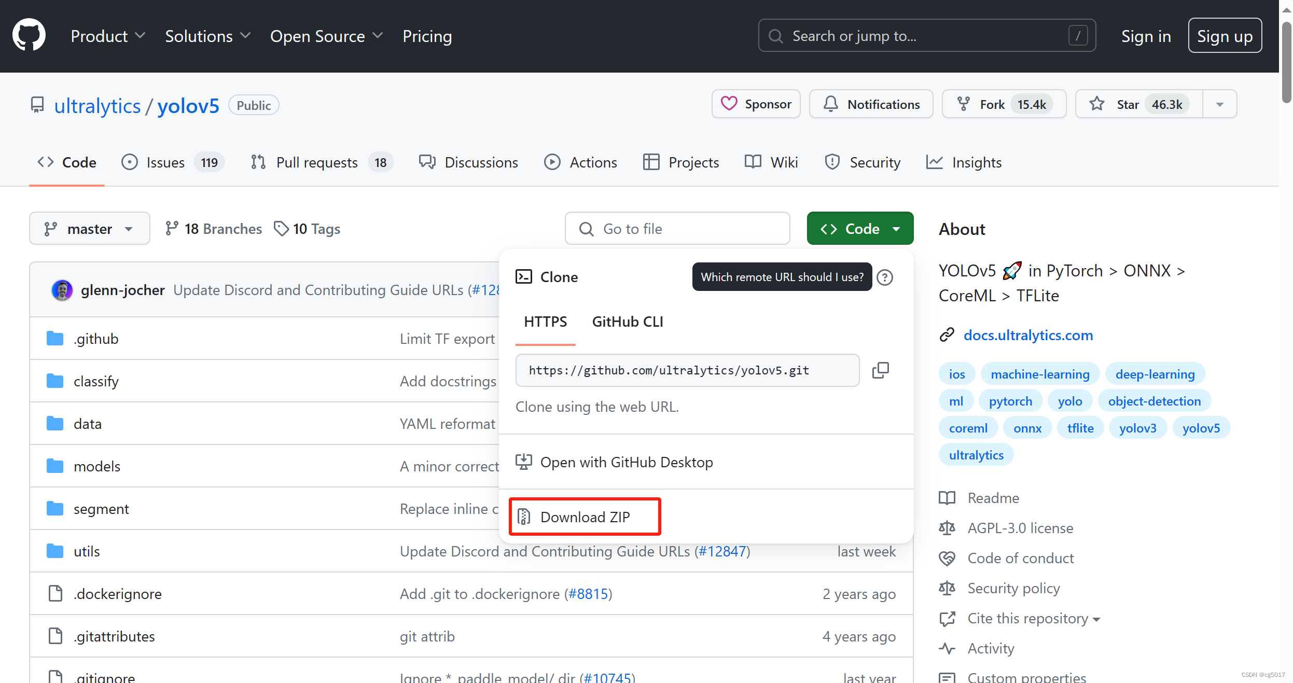Expand the Star lists dropdown arrow

pos(1219,104)
